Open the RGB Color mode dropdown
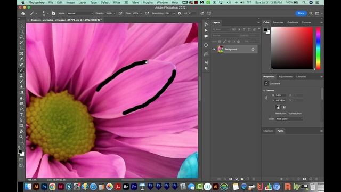The width and height of the screenshot is (341, 192). [x=289, y=119]
